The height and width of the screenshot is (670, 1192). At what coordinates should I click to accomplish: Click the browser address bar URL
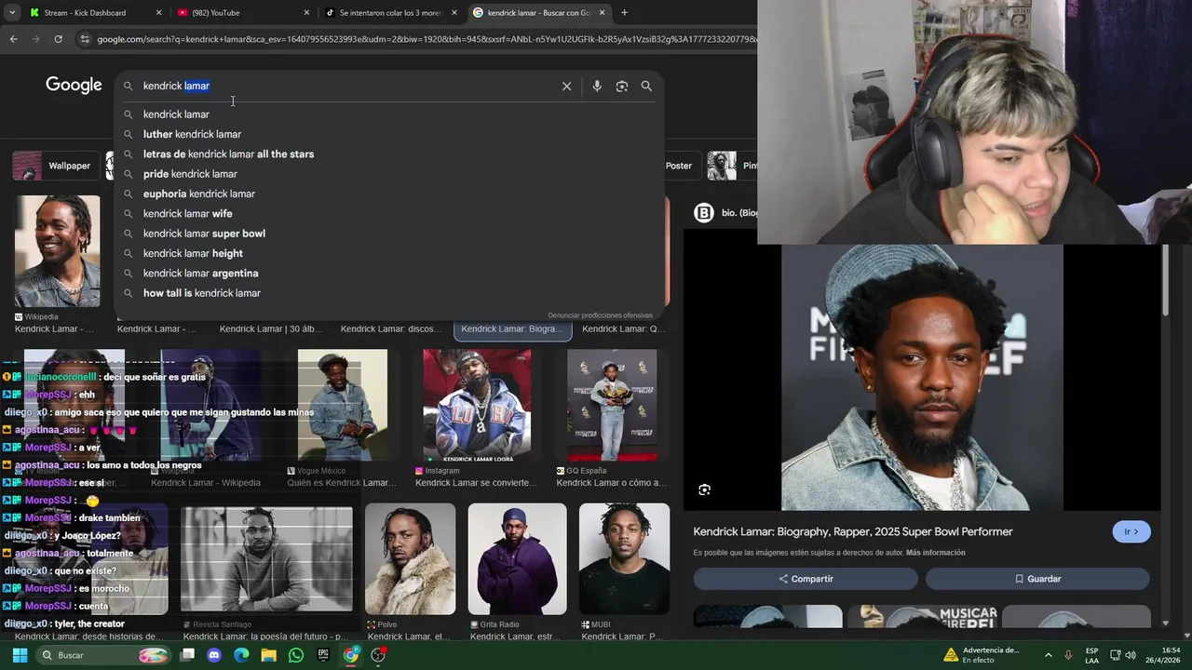(426, 39)
